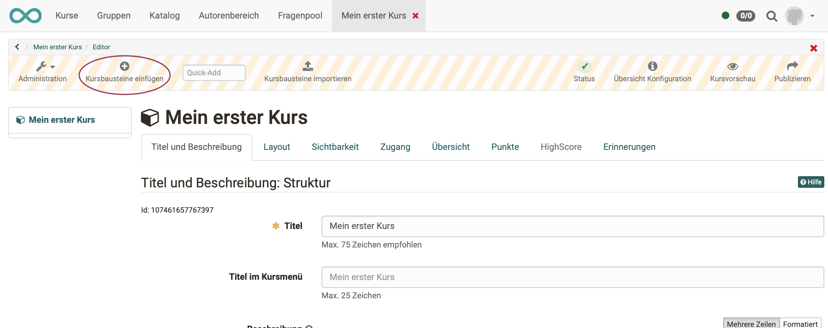Click Kursbausteine einfügen plus icon

click(x=124, y=66)
